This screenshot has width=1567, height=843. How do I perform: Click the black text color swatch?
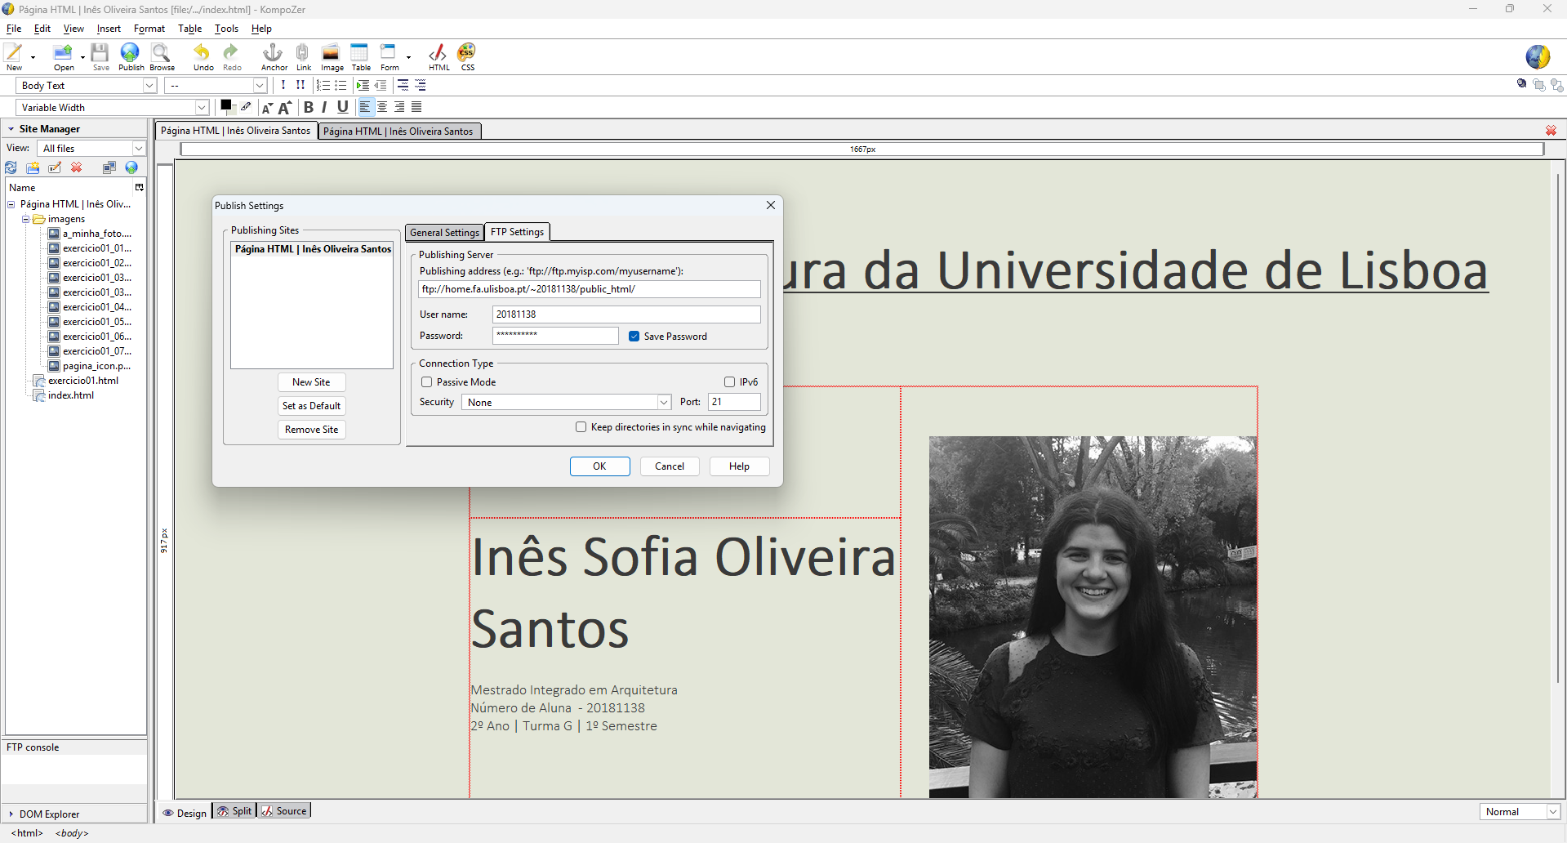tap(225, 105)
